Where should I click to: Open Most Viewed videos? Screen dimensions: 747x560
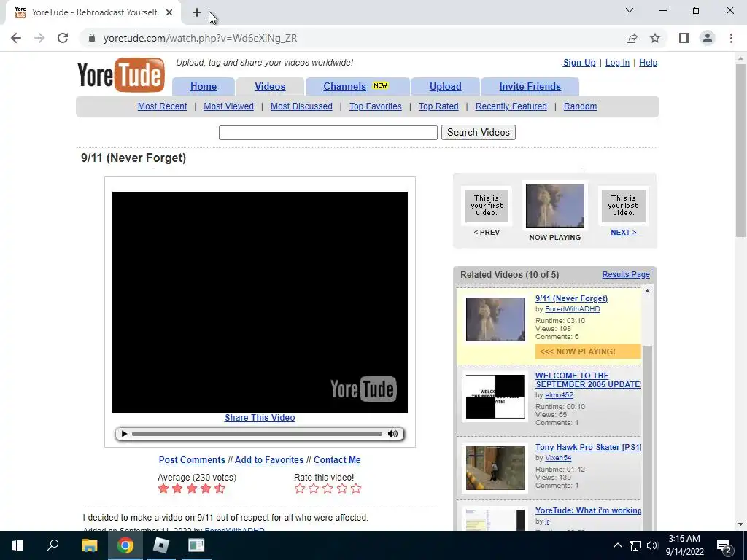228,106
